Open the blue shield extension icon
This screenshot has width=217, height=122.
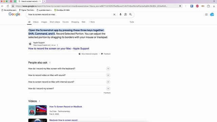(x=192, y=6)
